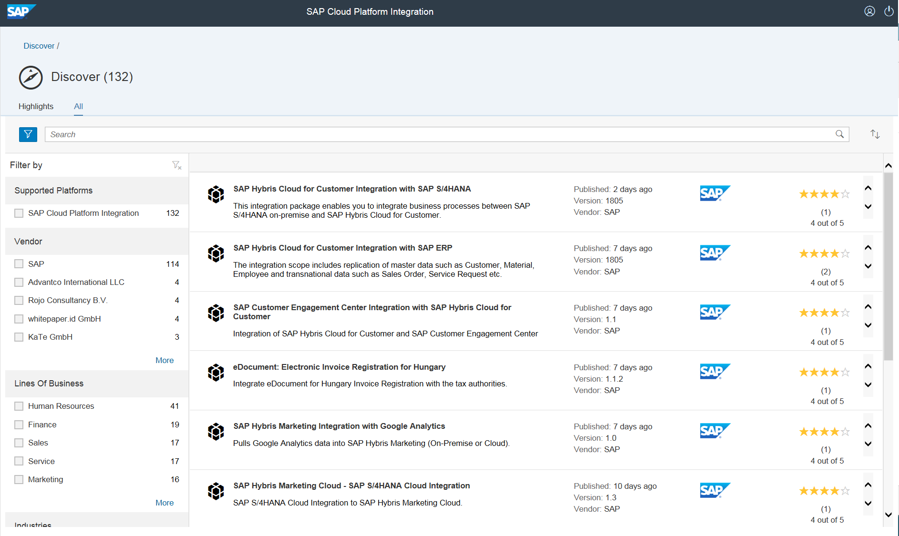
Task: Check Human Resources line of business
Action: click(19, 406)
